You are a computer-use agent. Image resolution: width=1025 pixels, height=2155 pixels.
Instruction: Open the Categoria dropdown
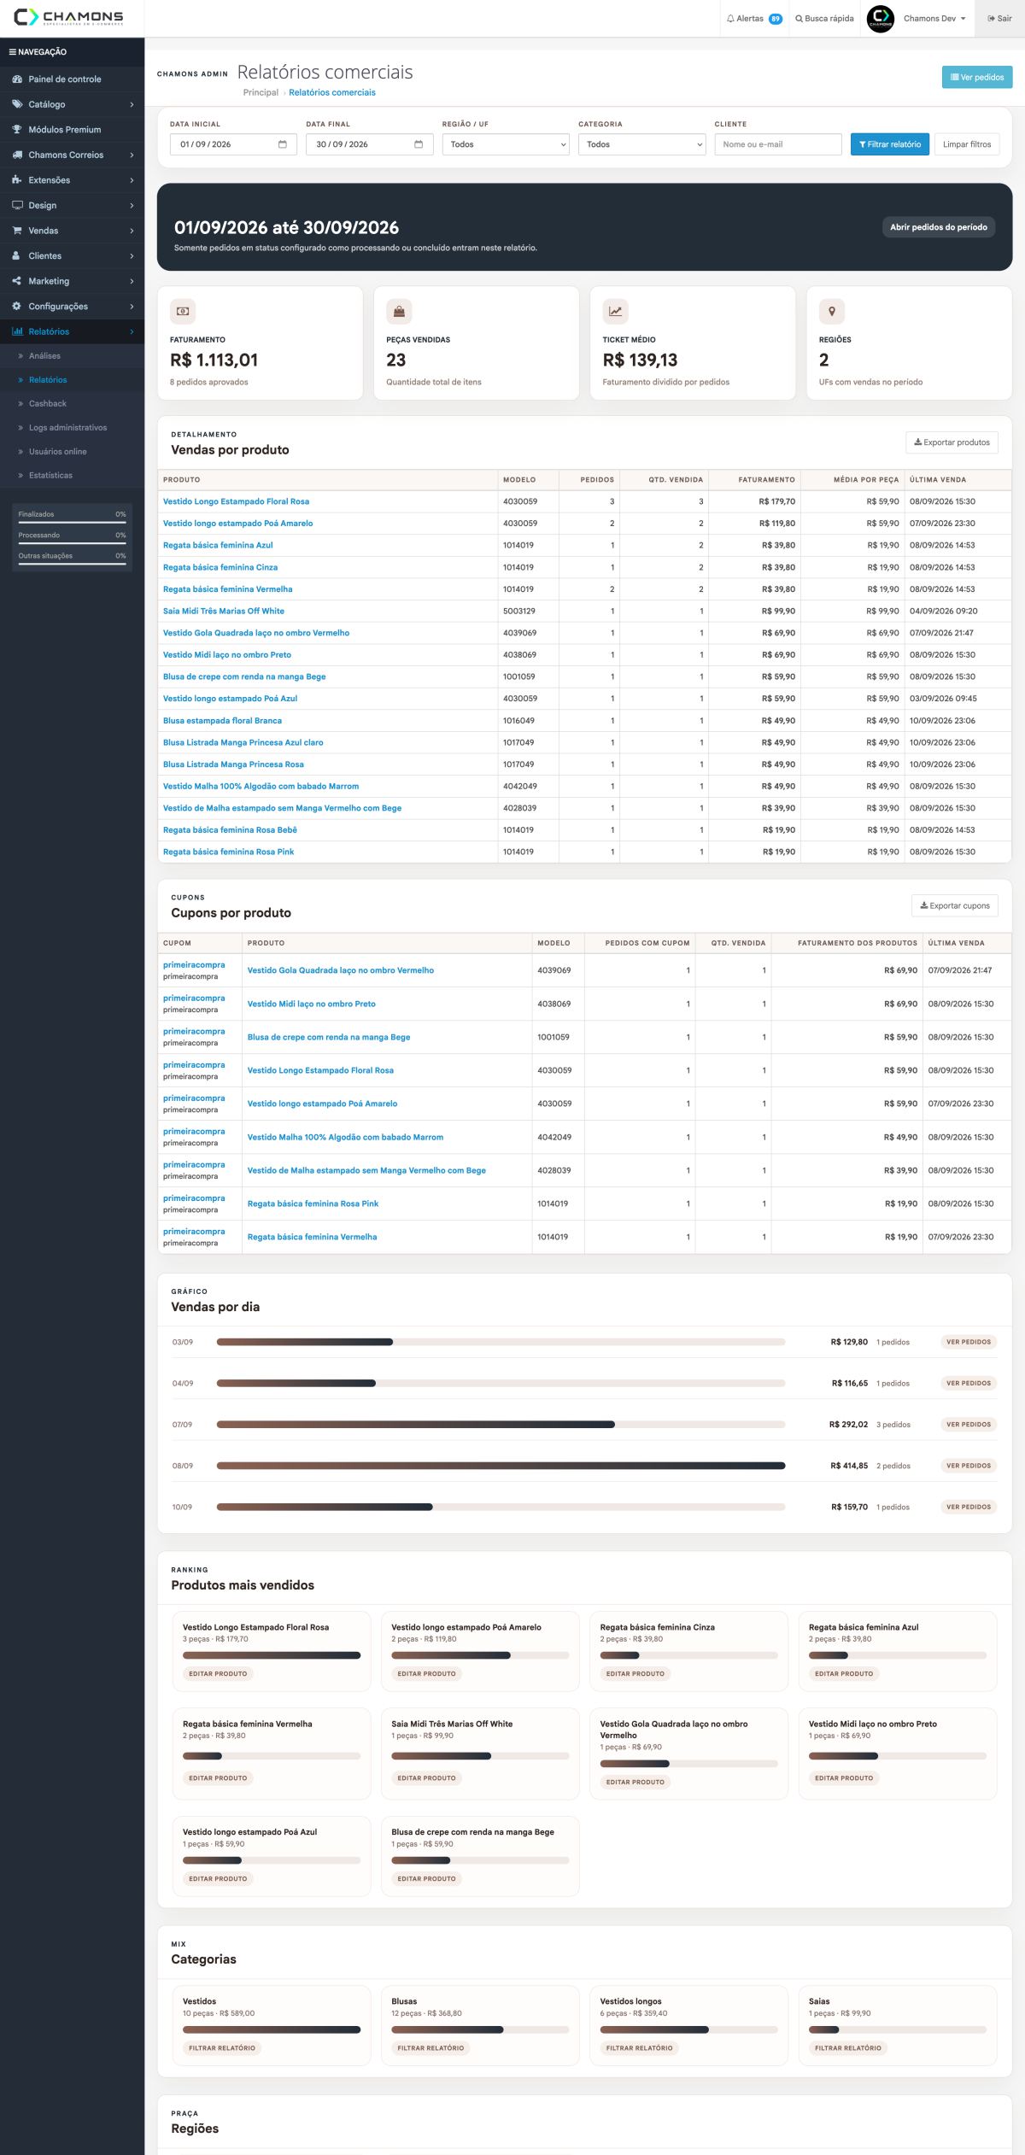pos(642,144)
